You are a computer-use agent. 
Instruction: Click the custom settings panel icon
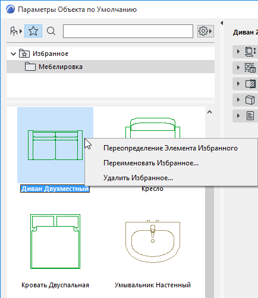click(250, 68)
